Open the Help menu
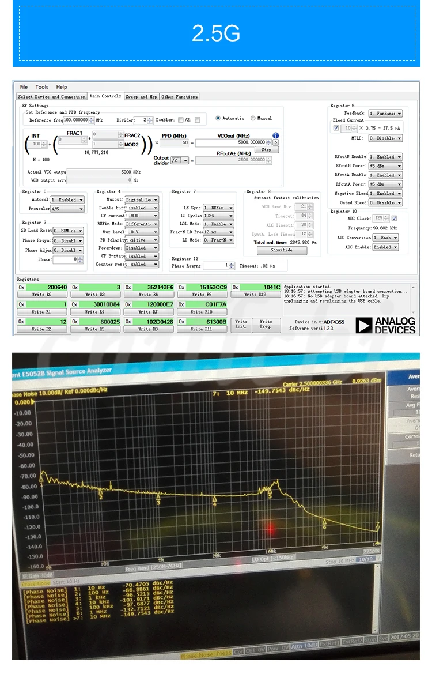432x678 pixels. tap(62, 87)
